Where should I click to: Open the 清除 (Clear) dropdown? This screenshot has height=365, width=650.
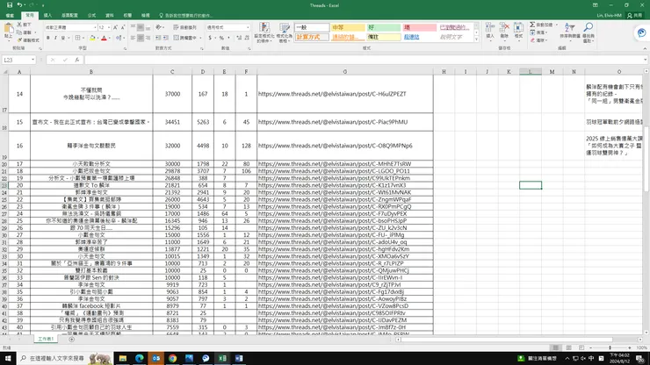pos(539,40)
